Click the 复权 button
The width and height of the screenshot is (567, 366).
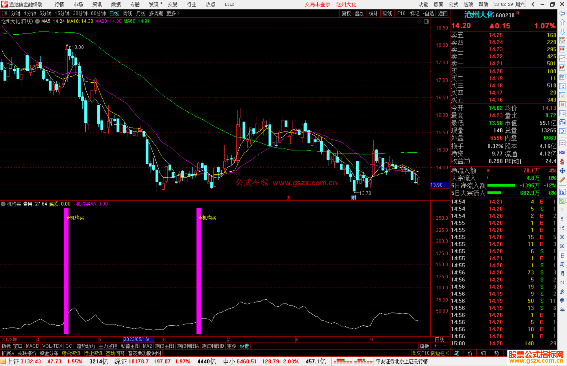click(346, 13)
